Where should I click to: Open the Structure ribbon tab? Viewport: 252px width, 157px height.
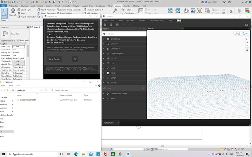pyautogui.click(x=24, y=6)
